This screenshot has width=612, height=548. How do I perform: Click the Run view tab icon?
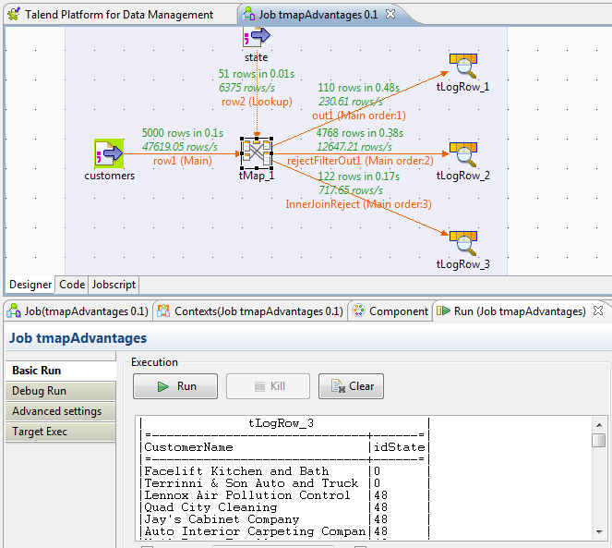[443, 311]
